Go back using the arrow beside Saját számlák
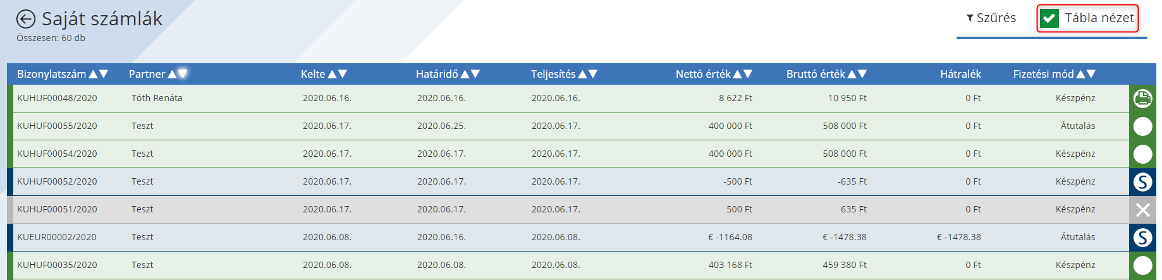1162x280 pixels. click(x=26, y=20)
